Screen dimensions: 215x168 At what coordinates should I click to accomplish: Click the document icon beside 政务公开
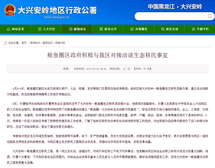(101, 29)
